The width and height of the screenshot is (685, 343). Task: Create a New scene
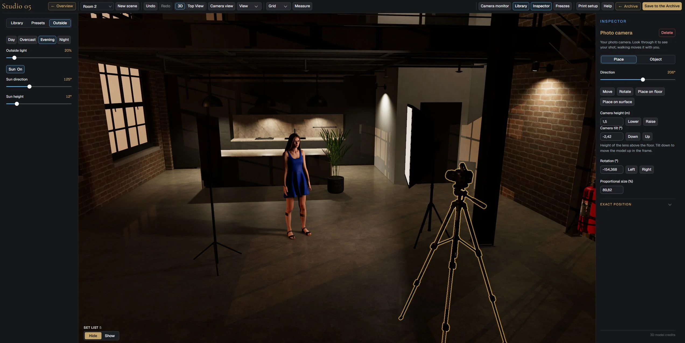127,6
